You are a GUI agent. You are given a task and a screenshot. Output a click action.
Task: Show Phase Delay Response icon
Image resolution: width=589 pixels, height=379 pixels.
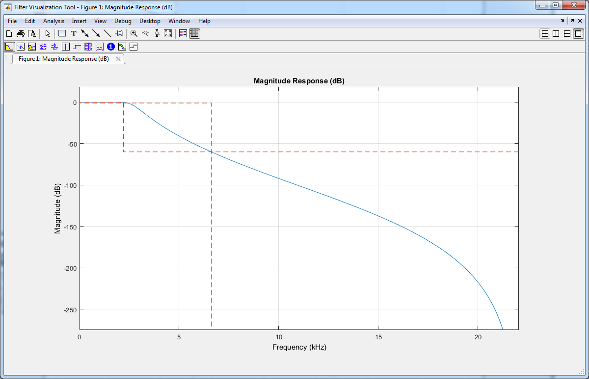(54, 47)
